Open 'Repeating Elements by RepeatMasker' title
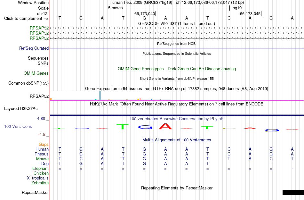This screenshot has width=304, height=200. (177, 188)
